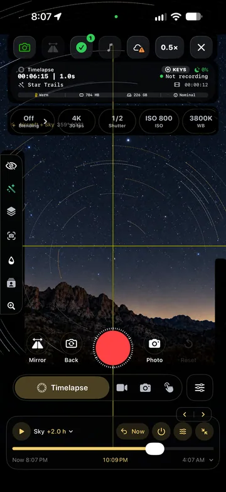This screenshot has width=226, height=492.
Task: Tap the Warm thermal status indicator
Action: pyautogui.click(x=41, y=95)
